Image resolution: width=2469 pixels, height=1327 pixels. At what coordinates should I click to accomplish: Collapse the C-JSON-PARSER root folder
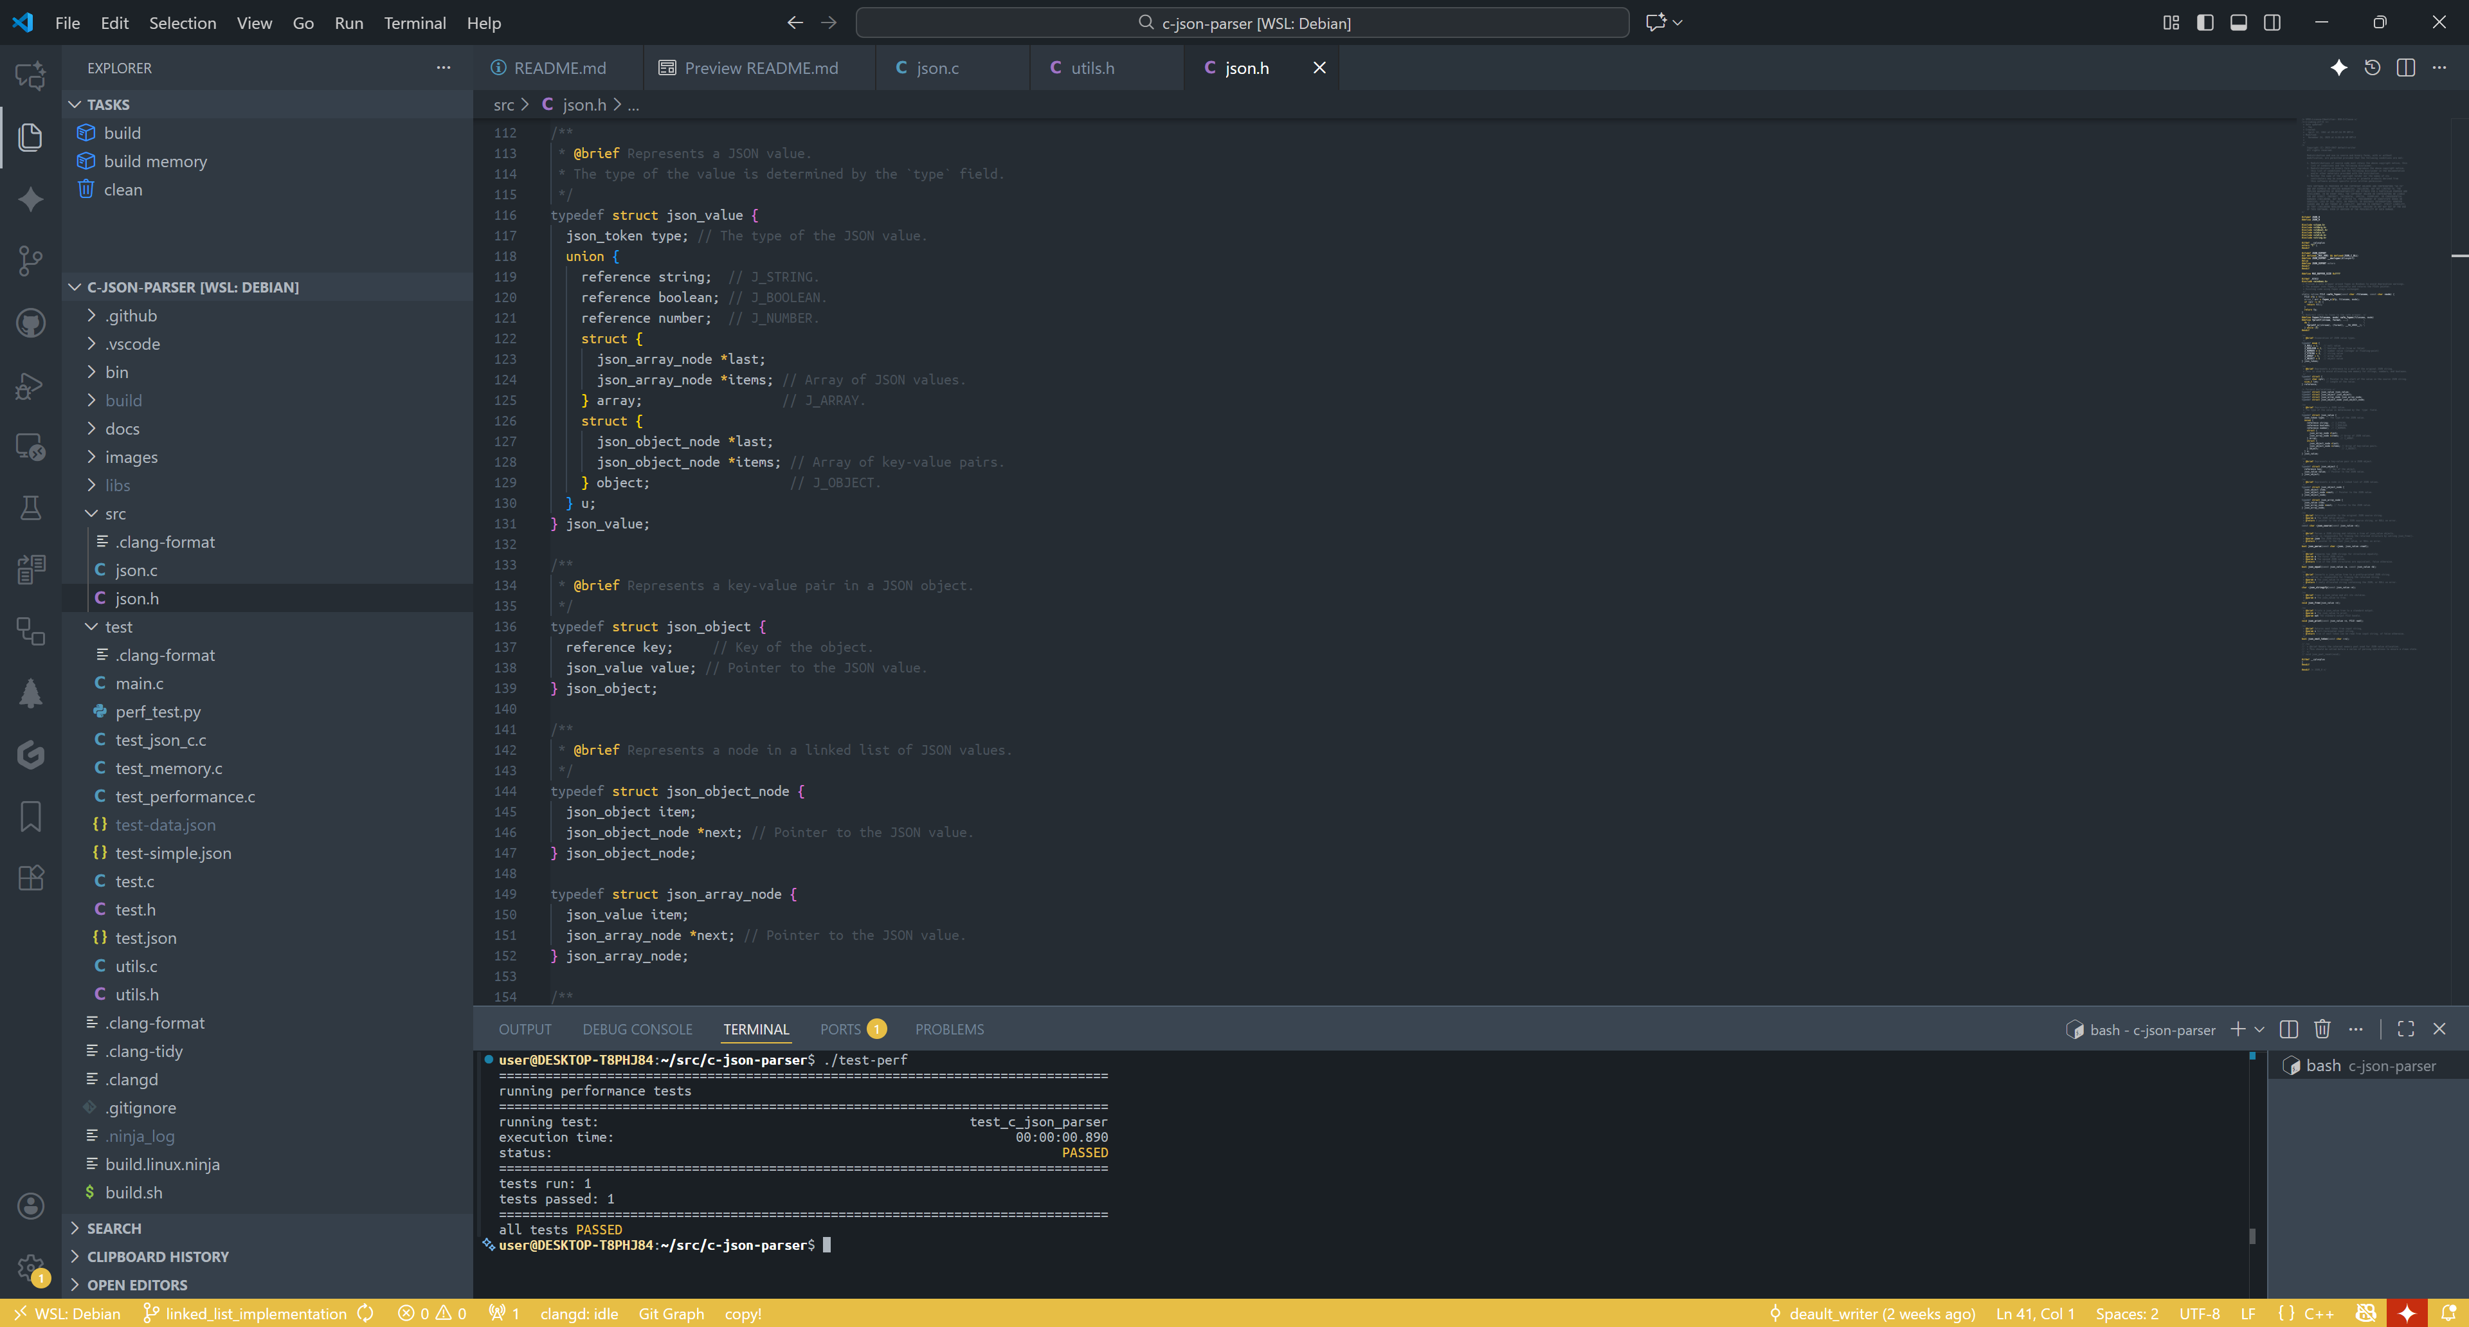[x=267, y=287]
